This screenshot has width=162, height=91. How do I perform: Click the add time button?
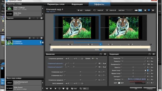pyautogui.click(x=121, y=10)
